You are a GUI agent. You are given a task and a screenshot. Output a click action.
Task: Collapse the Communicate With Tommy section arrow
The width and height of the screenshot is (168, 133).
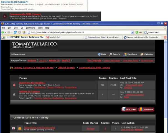click(x=12, y=118)
